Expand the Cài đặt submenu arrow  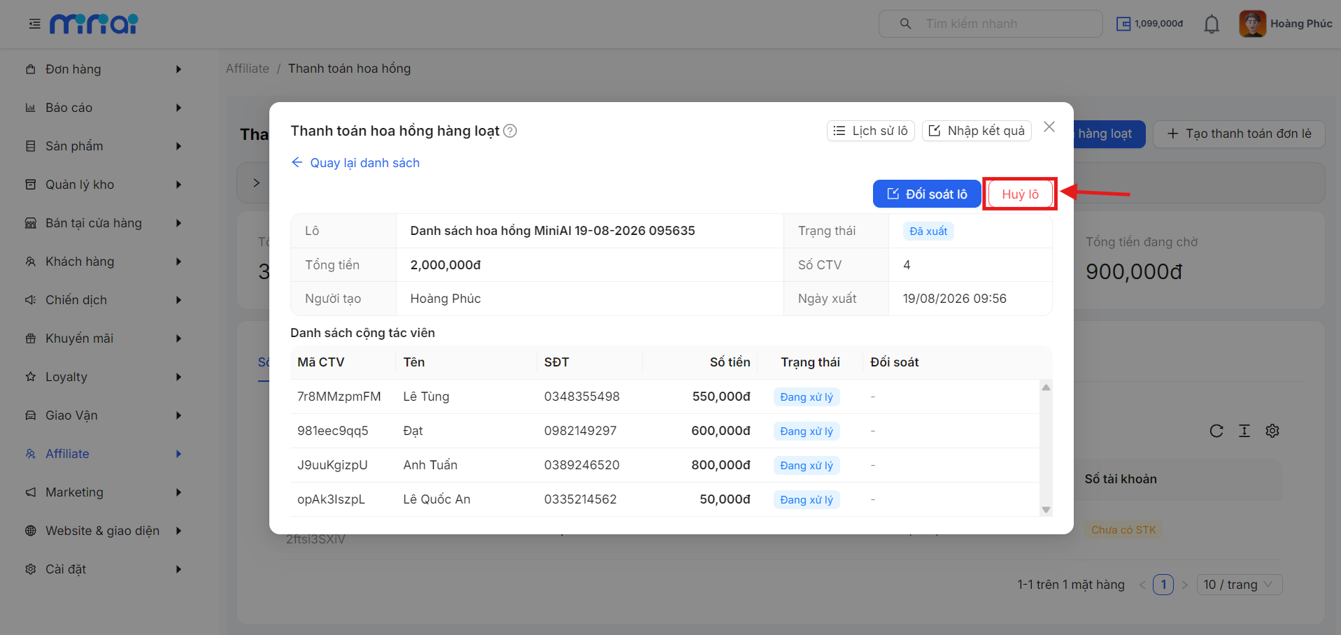click(x=178, y=569)
